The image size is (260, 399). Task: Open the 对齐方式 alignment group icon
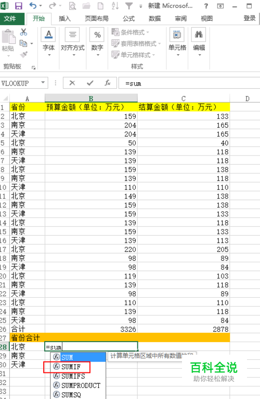pyautogui.click(x=73, y=34)
